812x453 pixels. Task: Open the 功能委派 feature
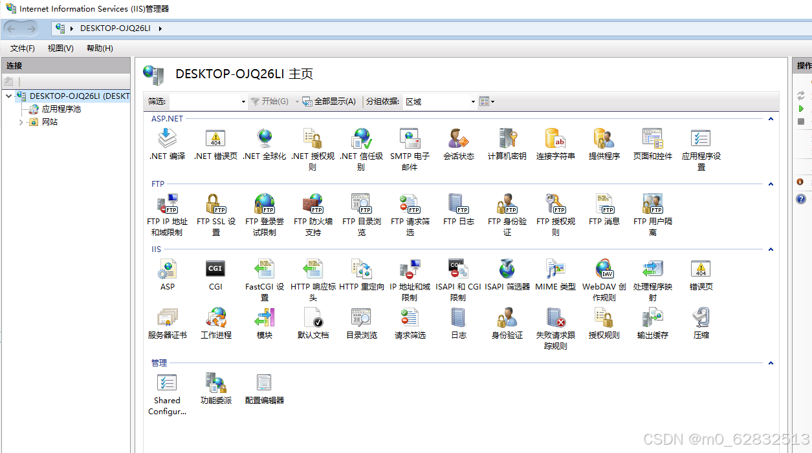(x=215, y=388)
